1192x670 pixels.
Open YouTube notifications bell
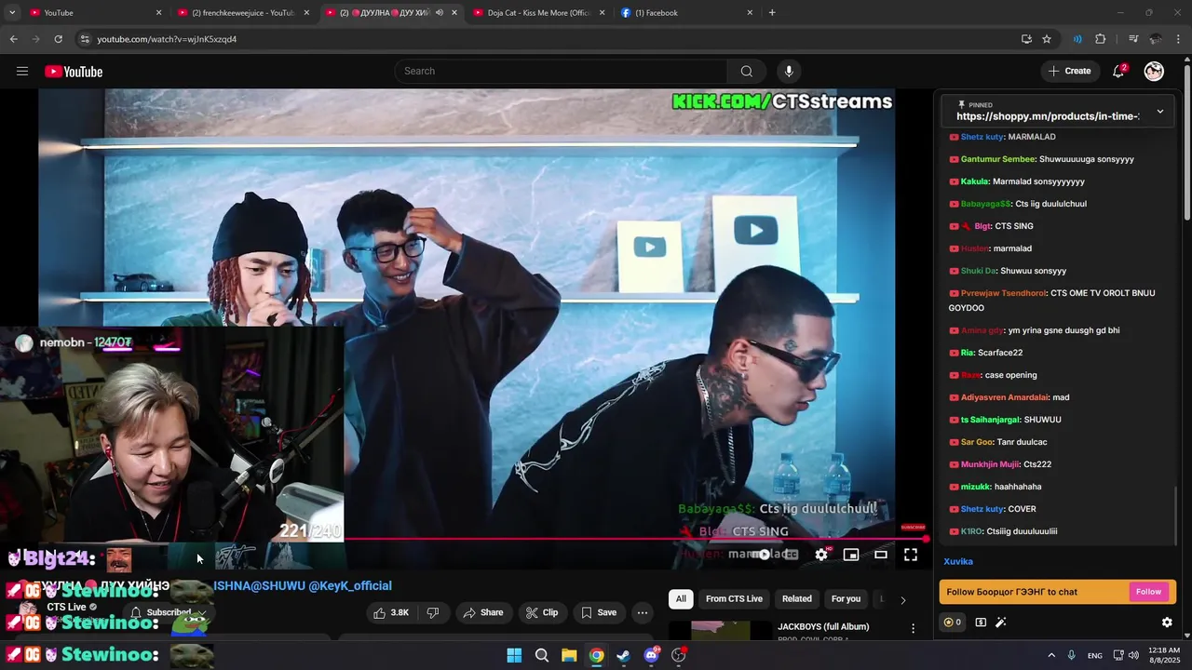[x=1119, y=72]
